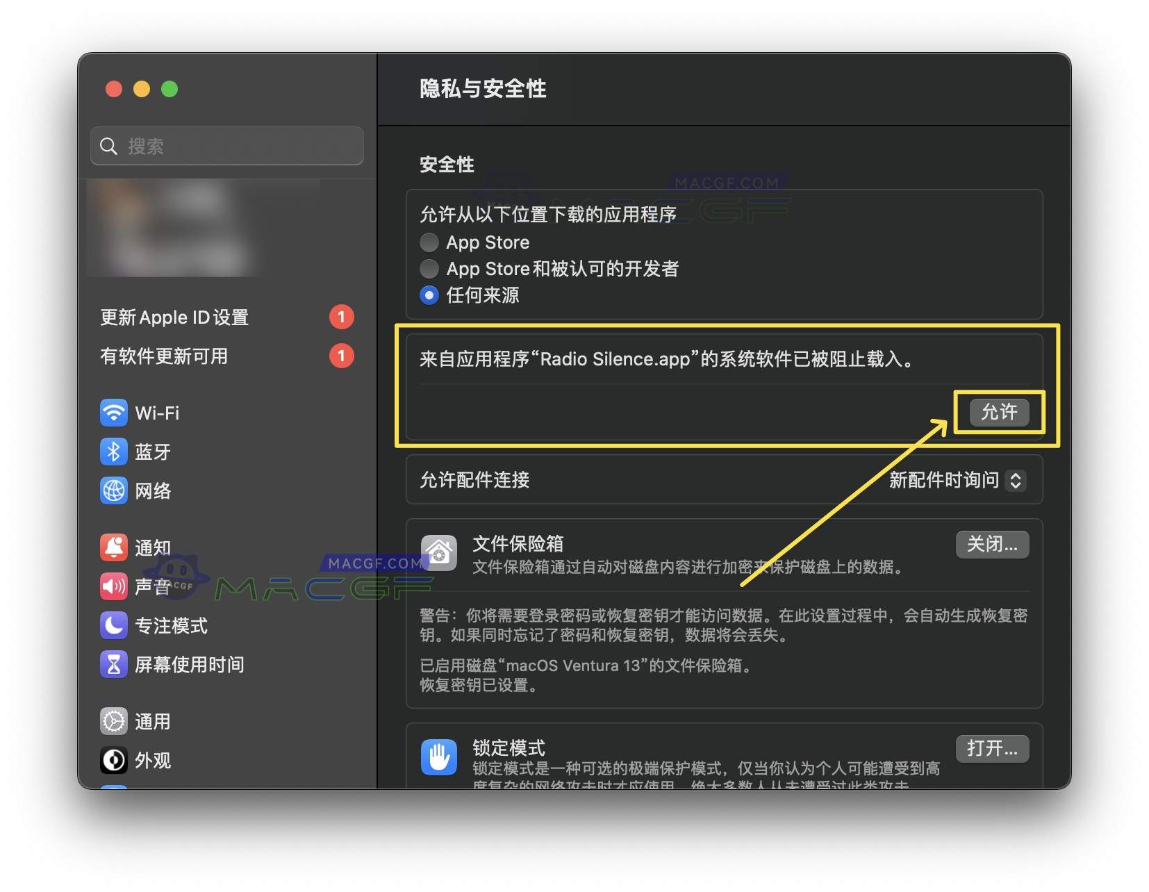Allow Radio Silence.app system software
Screen dimensions: 1149x892
coord(1000,412)
